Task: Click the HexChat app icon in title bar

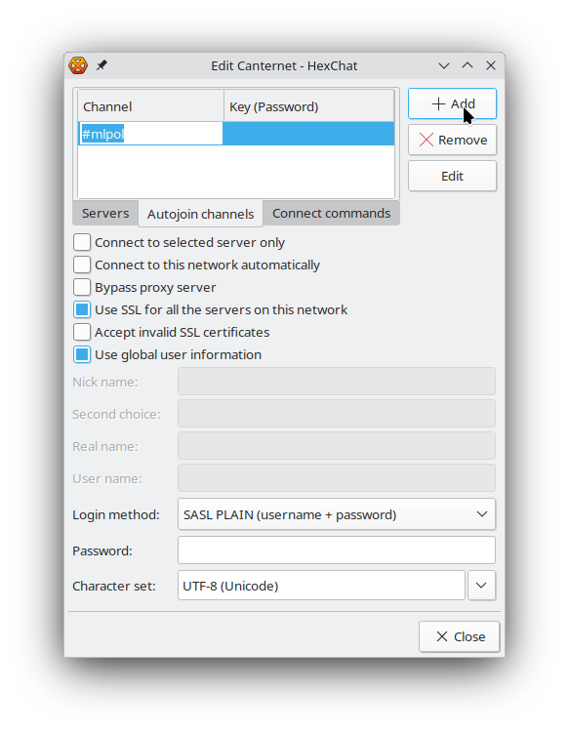Action: (78, 65)
